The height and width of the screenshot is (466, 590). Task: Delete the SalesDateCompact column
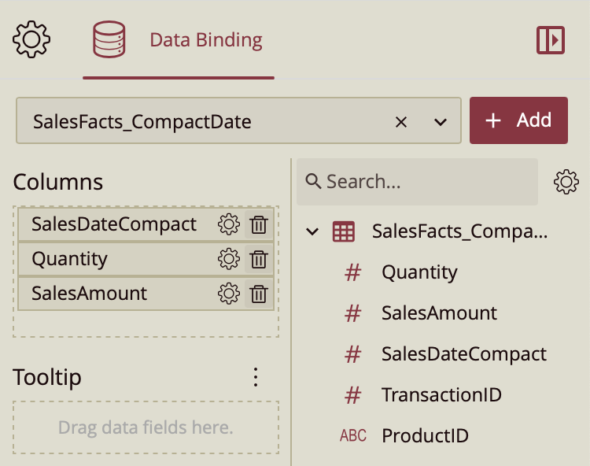point(258,225)
